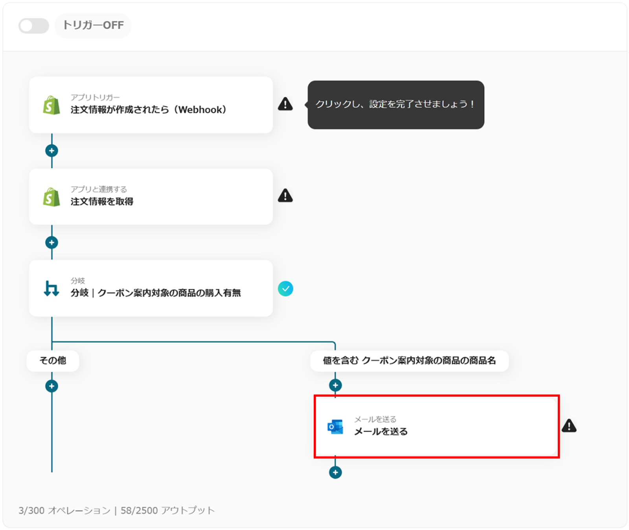Toggle the trigger ON/OFF switch

pyautogui.click(x=33, y=26)
